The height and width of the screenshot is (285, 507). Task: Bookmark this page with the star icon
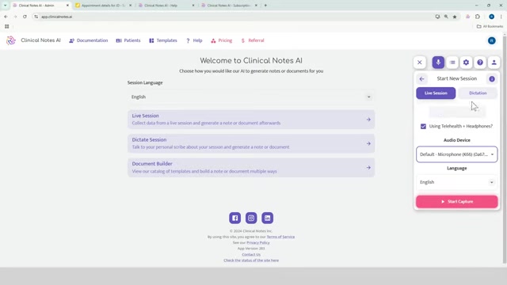click(455, 17)
